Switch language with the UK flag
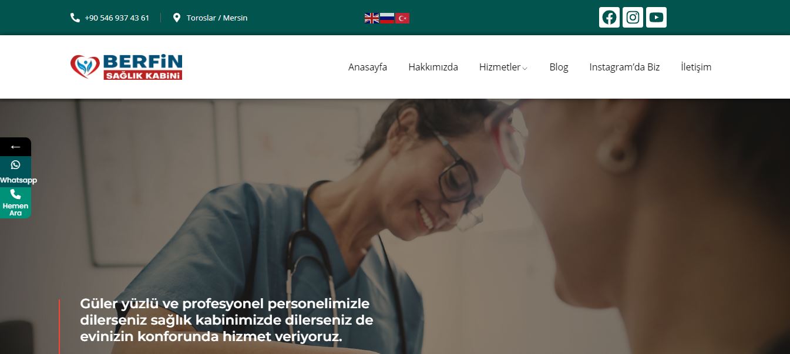 (372, 18)
